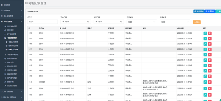Edit attendance record 1096
Viewport: 221px width, 101px height.
pyautogui.click(x=205, y=44)
